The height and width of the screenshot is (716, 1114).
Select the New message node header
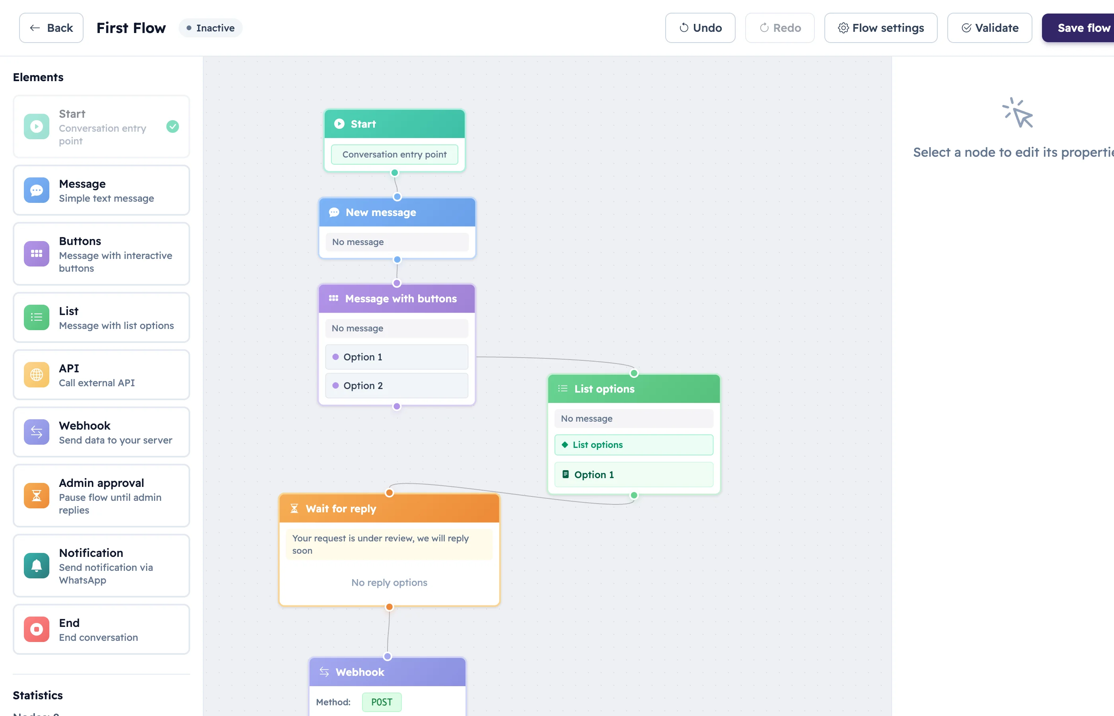397,212
